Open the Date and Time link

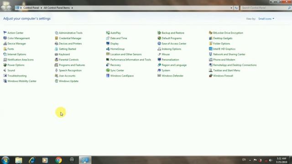(119, 38)
